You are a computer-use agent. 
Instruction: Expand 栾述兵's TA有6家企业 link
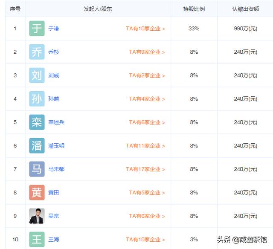point(147,122)
